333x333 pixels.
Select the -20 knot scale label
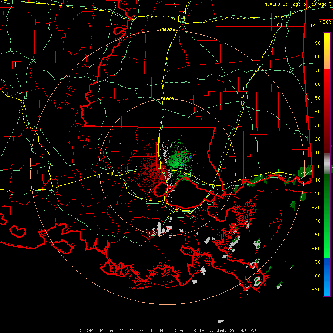tap(316, 194)
